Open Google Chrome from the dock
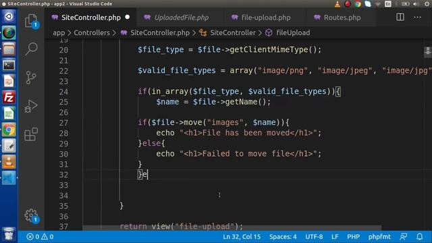The image size is (432, 243). (x=9, y=130)
